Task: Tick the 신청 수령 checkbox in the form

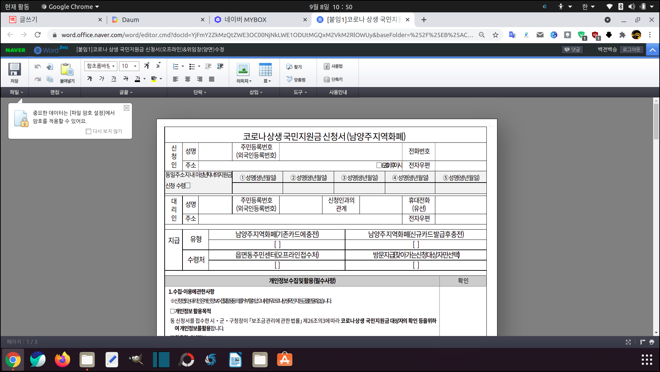Action: click(x=188, y=186)
